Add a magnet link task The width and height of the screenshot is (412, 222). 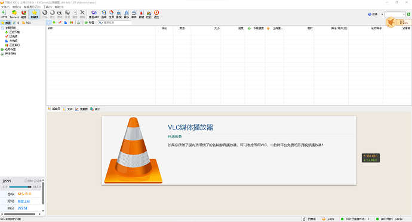pyautogui.click(x=24, y=14)
